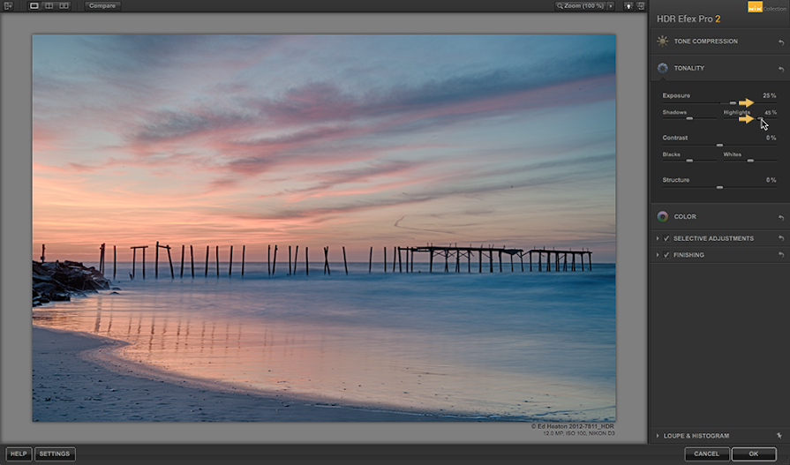Pin the Loupe & Histogram panel

click(x=780, y=436)
